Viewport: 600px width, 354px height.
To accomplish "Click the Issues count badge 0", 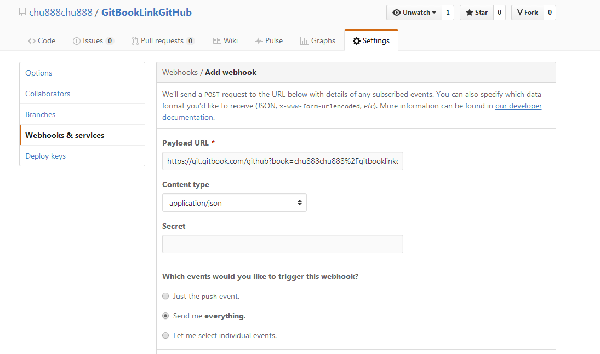I will click(x=110, y=41).
